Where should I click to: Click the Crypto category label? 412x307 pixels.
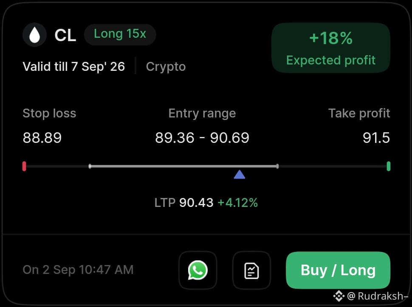166,67
